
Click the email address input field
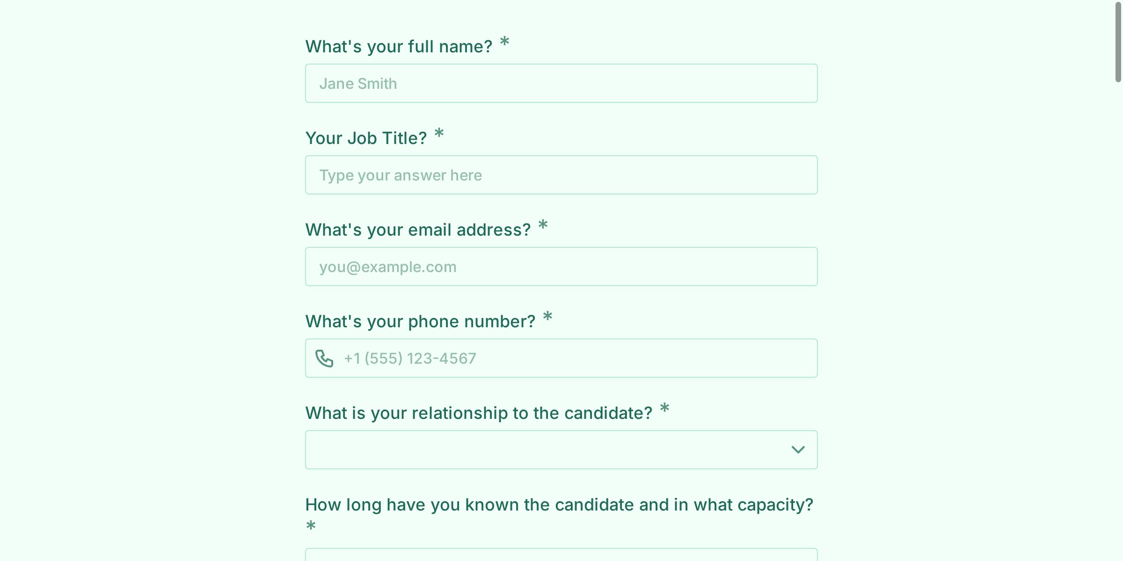[x=561, y=267]
